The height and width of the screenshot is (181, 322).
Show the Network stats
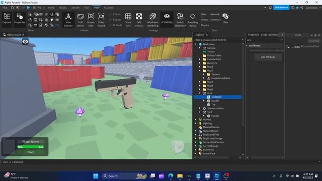(215, 14)
